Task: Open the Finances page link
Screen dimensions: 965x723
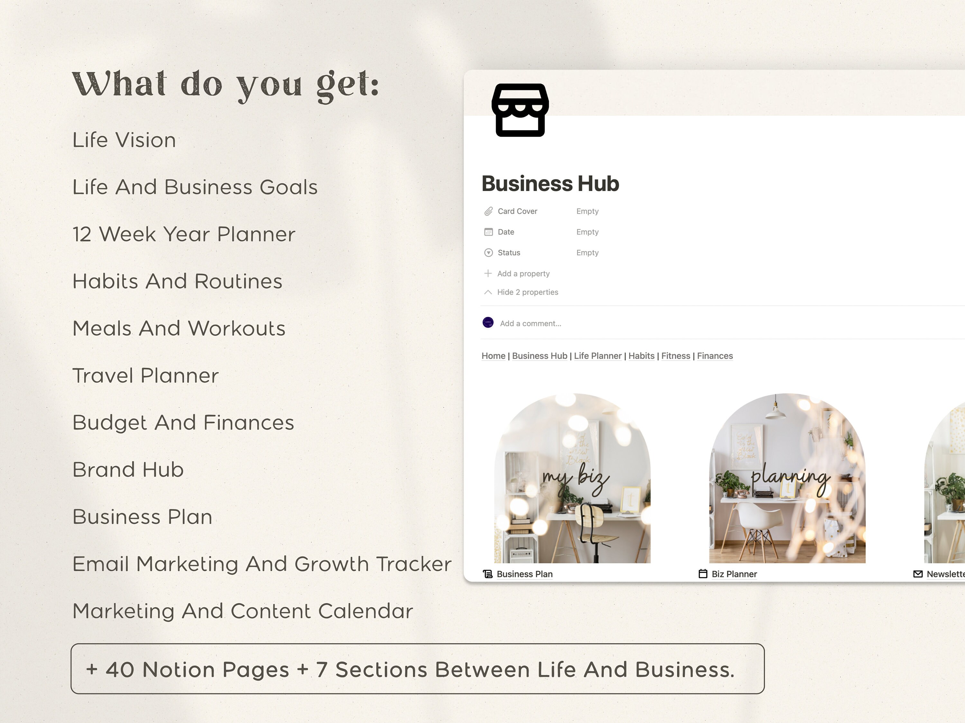Action: (715, 356)
